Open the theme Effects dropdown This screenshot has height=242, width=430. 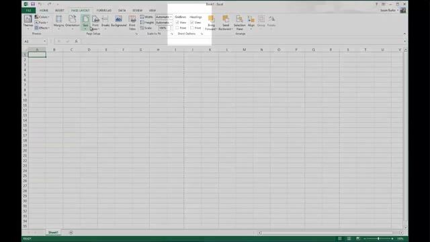[42, 28]
